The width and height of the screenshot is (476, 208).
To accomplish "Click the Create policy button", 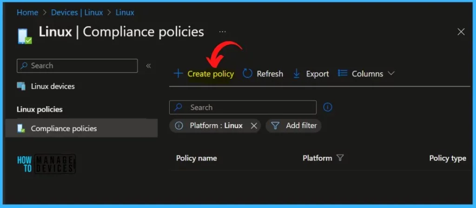I will (204, 74).
